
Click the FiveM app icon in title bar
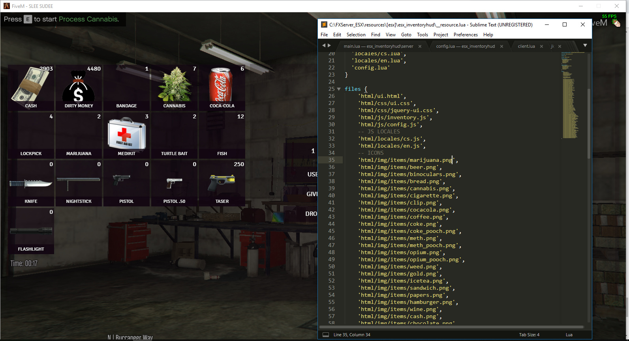pos(6,6)
